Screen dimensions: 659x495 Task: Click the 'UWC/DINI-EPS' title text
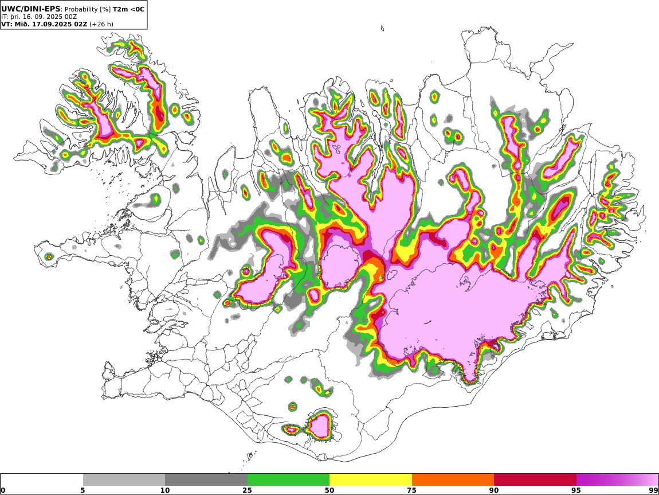pos(31,9)
